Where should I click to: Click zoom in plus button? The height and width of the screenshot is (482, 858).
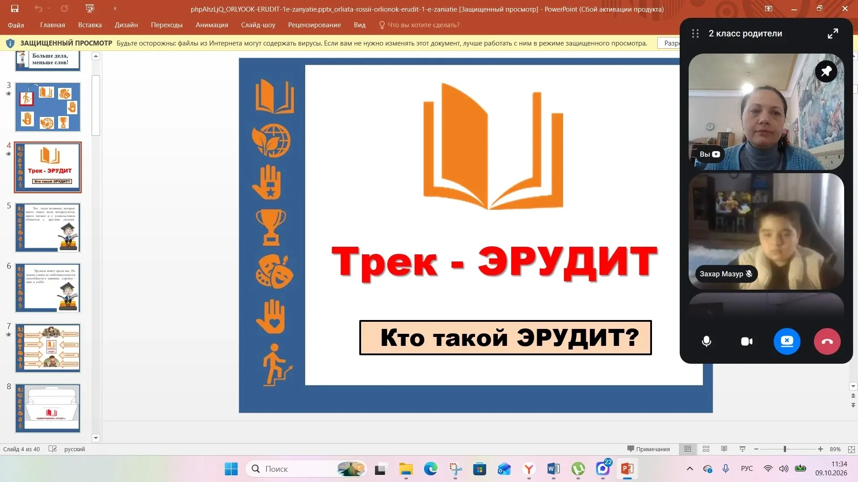point(820,449)
